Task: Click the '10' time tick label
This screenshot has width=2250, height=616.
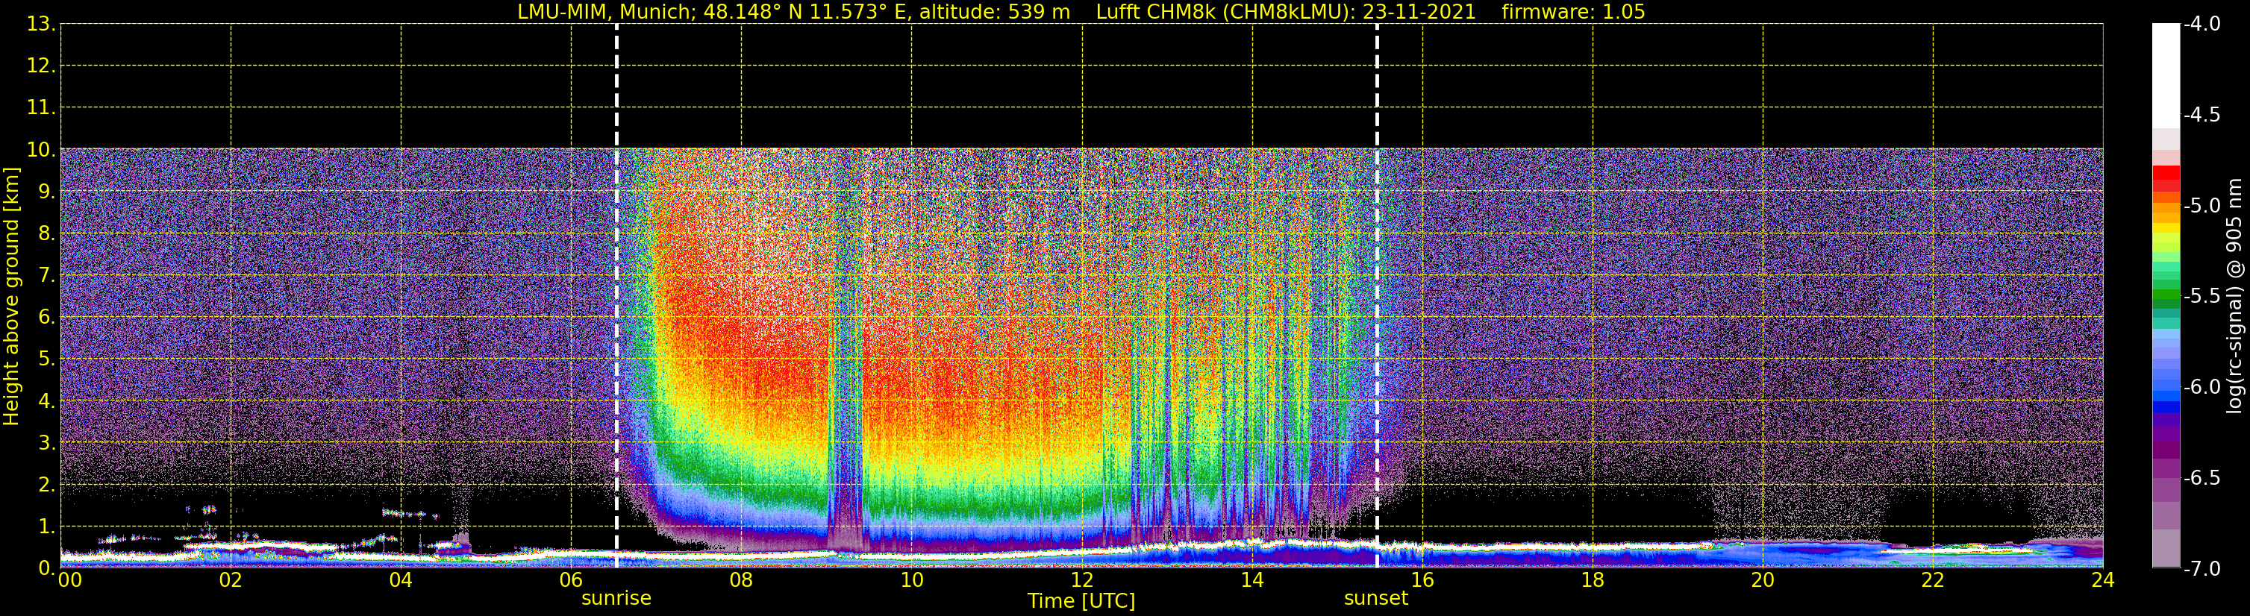Action: coord(912,580)
